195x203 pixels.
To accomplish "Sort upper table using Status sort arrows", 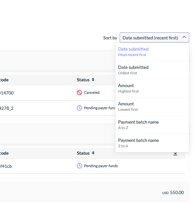I will (x=93, y=80).
